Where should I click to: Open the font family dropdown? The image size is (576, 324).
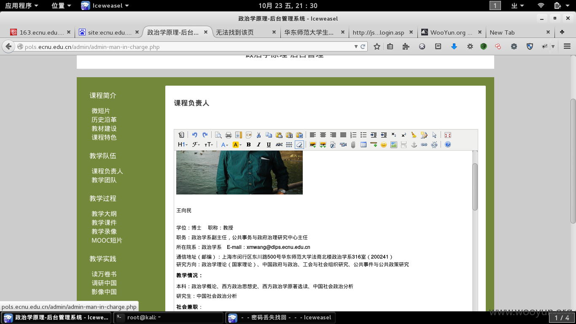[x=196, y=145]
